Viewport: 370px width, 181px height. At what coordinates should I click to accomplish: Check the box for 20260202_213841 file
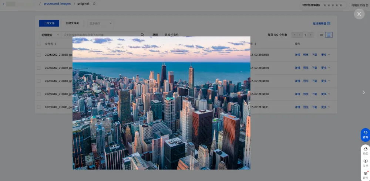[39, 107]
